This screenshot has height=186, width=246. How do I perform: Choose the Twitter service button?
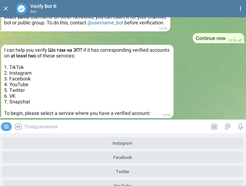pos(122,172)
